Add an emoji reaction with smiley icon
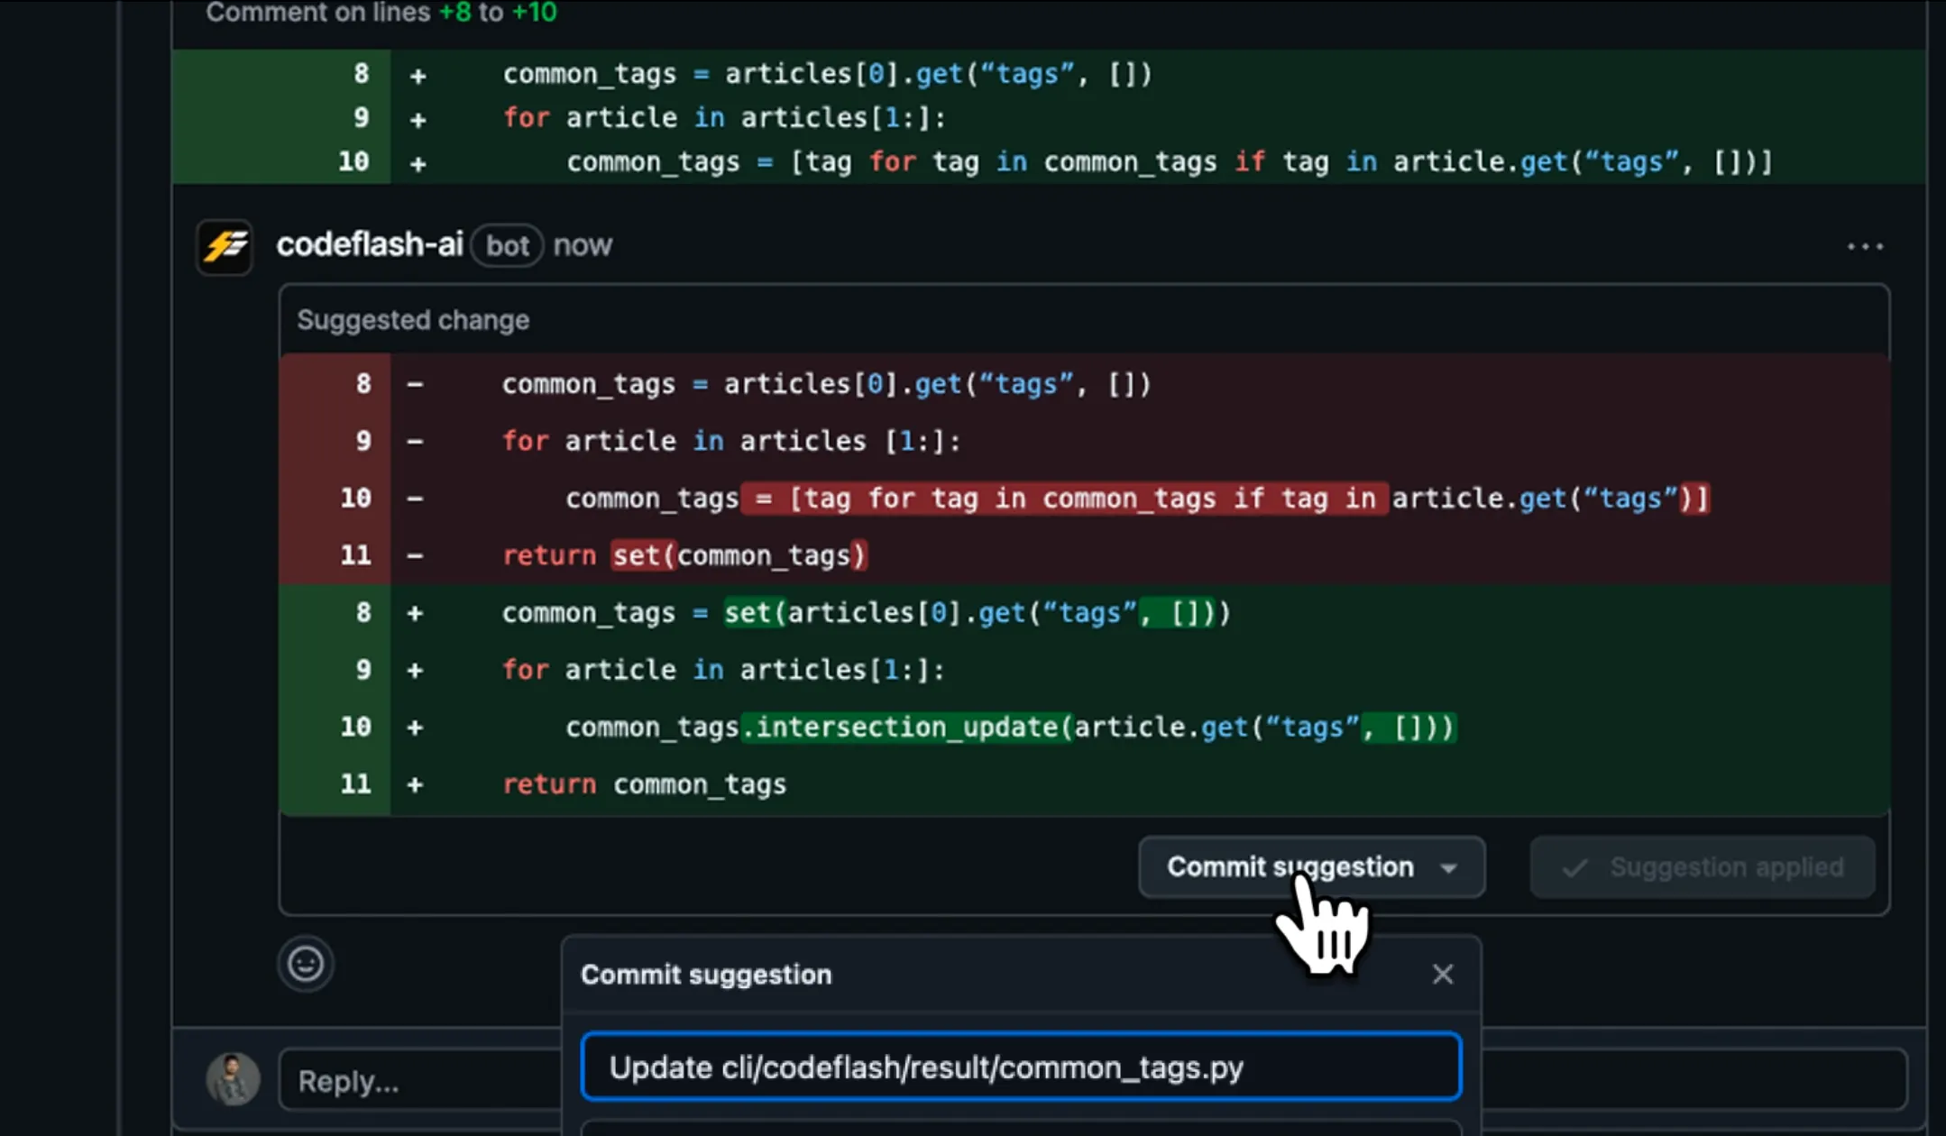The height and width of the screenshot is (1136, 1946). tap(306, 964)
